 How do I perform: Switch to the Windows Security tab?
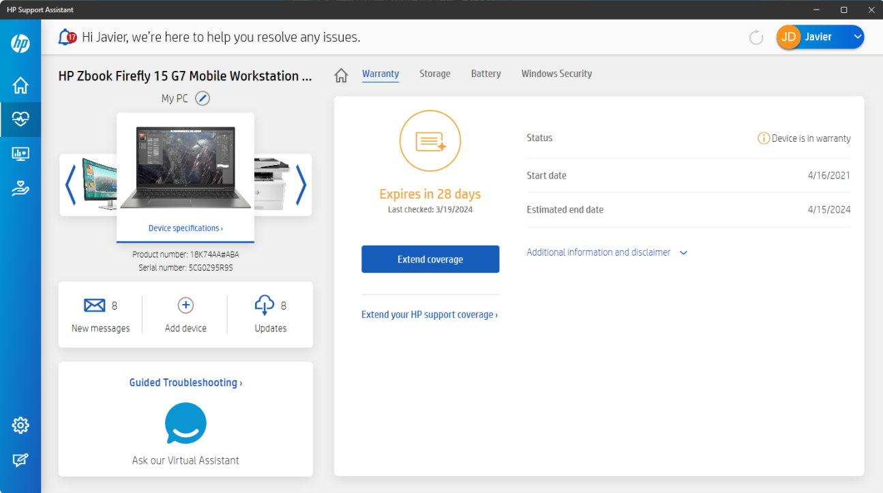556,74
